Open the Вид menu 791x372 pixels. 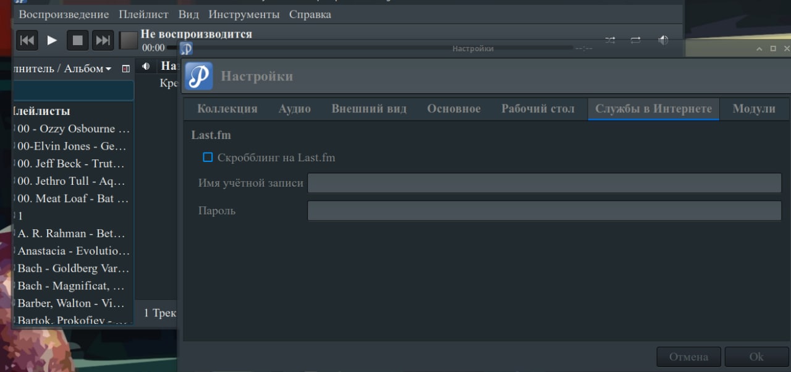pos(188,14)
